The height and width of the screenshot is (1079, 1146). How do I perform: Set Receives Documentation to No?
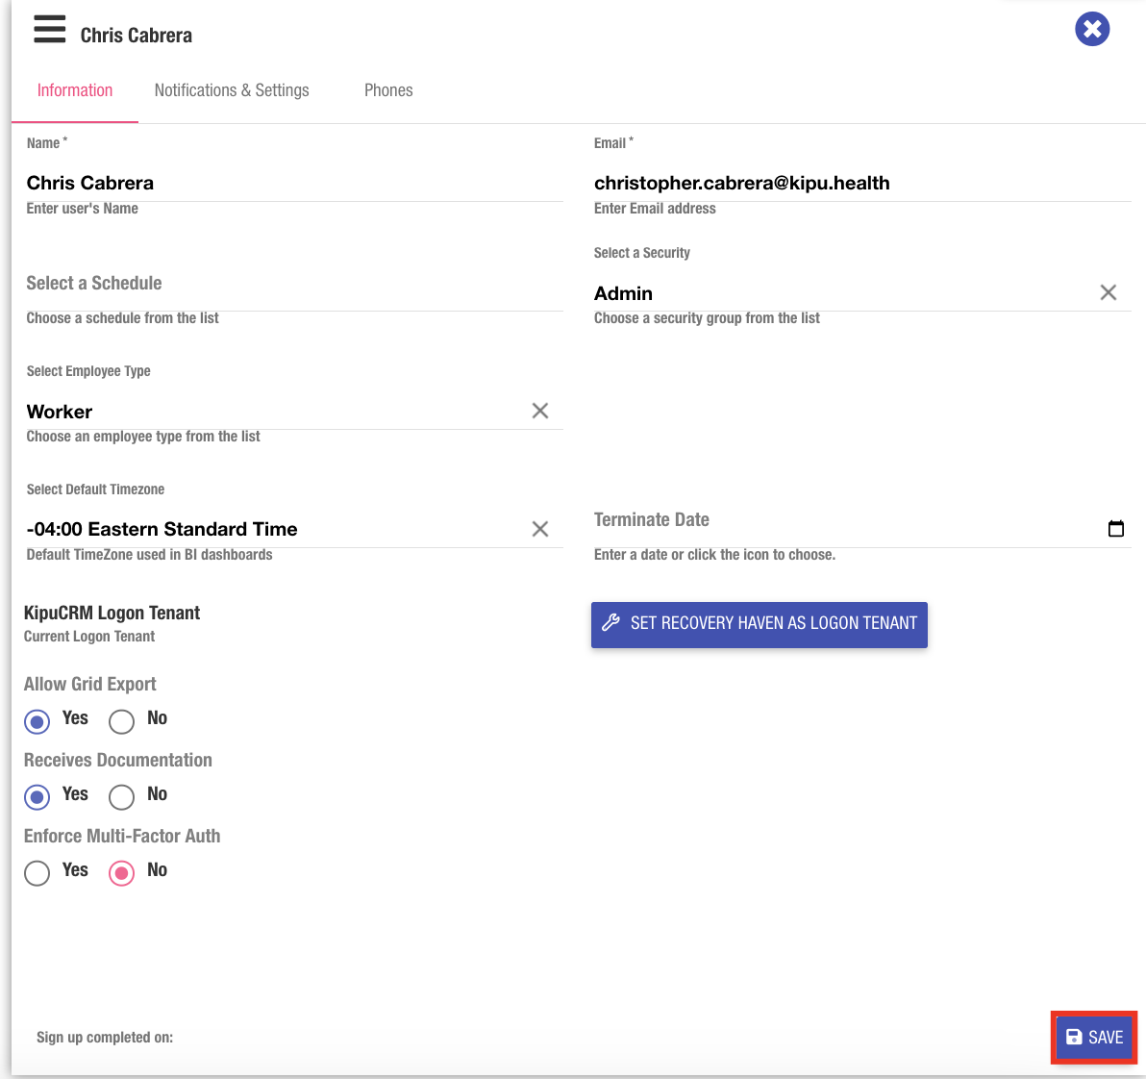(x=122, y=796)
